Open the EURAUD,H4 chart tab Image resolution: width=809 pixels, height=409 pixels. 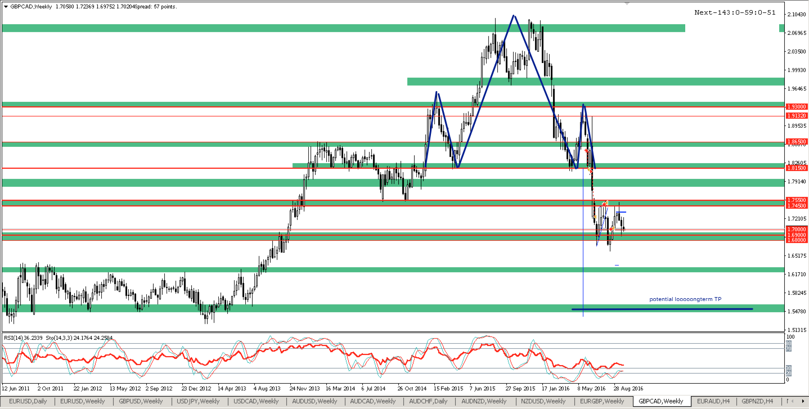pyautogui.click(x=713, y=401)
